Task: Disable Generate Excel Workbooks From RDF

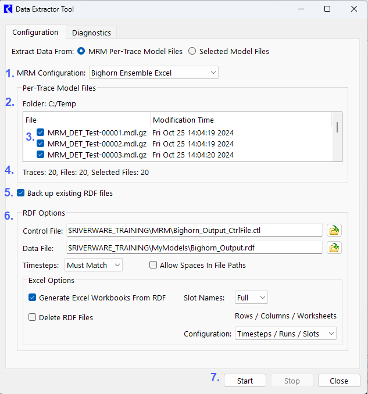Action: tap(33, 298)
